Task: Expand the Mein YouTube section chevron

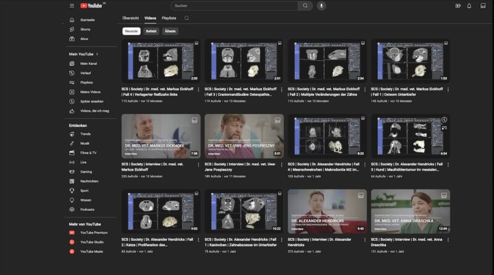Action: point(97,54)
